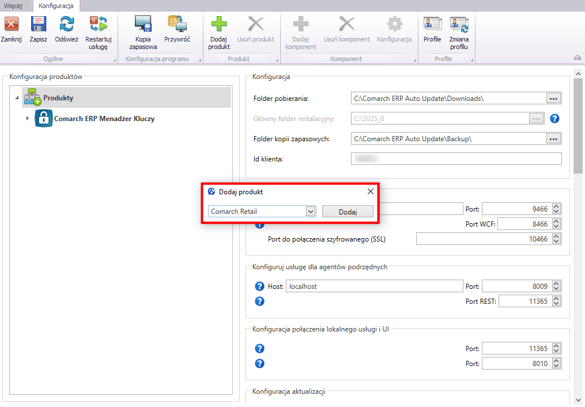585x407 pixels.
Task: Click the Folder kopii zapasowych path field
Action: pyautogui.click(x=449, y=139)
